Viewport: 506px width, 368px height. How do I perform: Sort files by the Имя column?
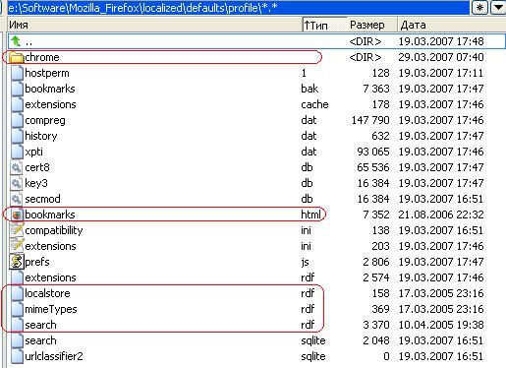154,25
